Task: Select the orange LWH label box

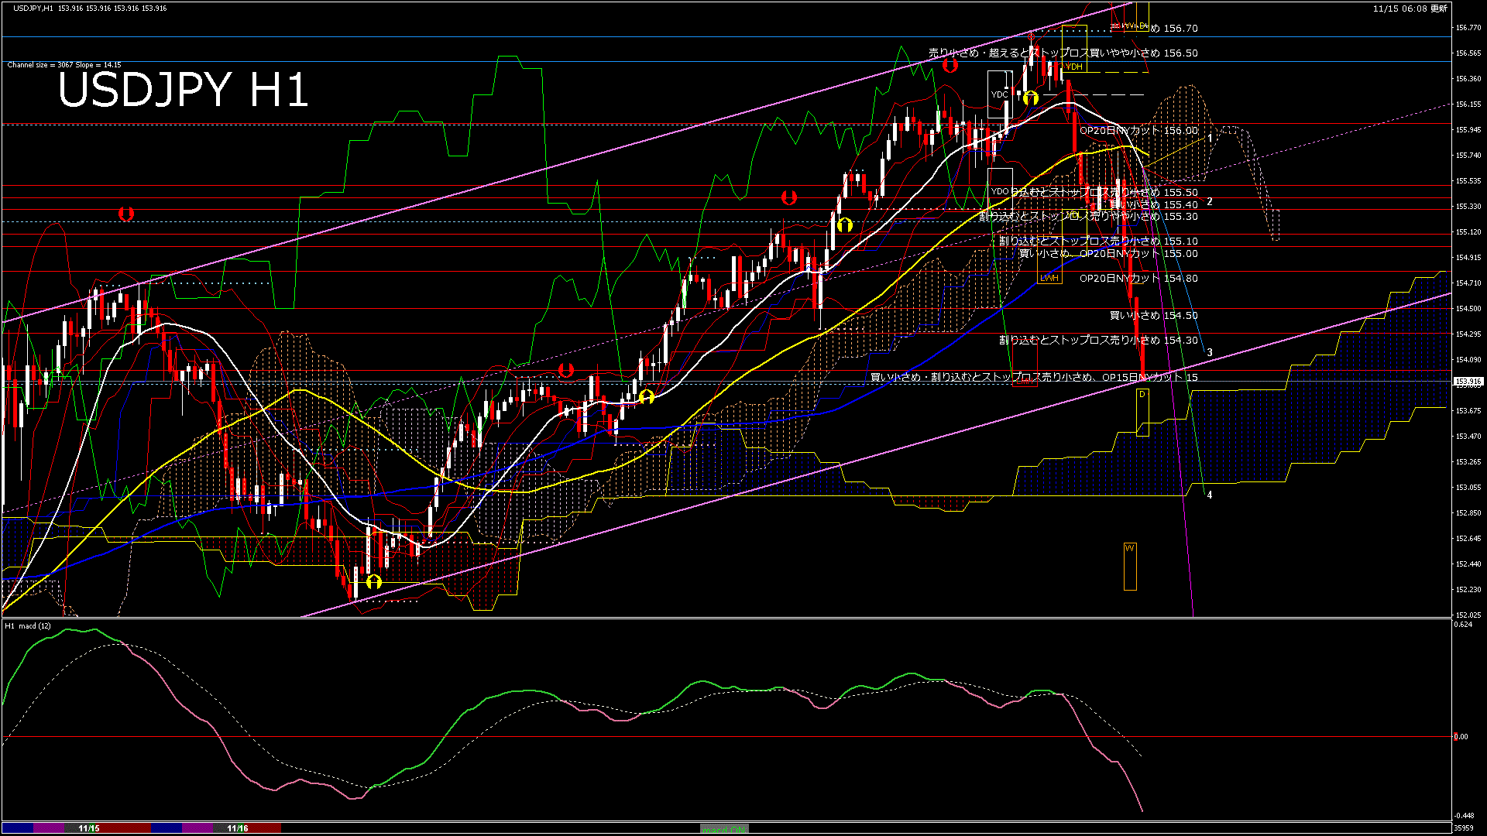Action: point(1049,278)
